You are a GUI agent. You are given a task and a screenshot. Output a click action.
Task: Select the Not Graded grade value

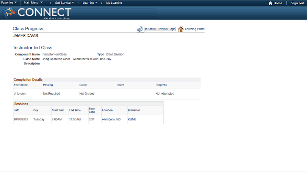coord(87,94)
